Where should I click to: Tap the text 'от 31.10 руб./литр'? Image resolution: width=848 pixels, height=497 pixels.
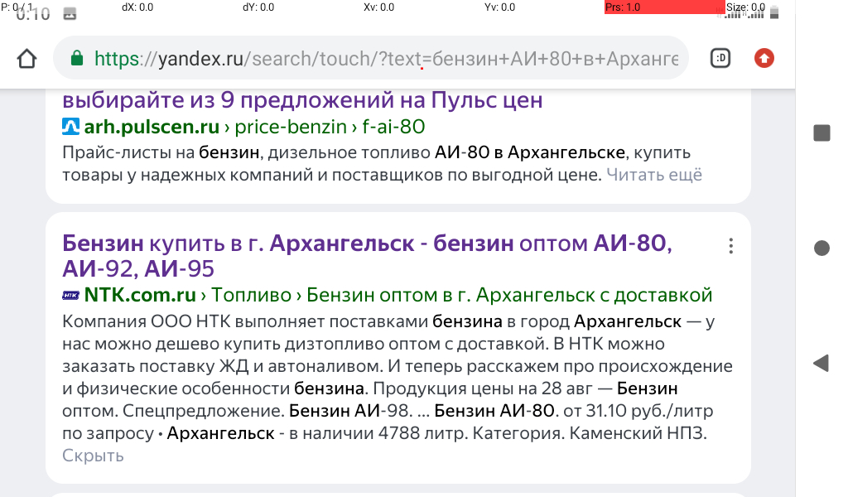pyautogui.click(x=638, y=411)
